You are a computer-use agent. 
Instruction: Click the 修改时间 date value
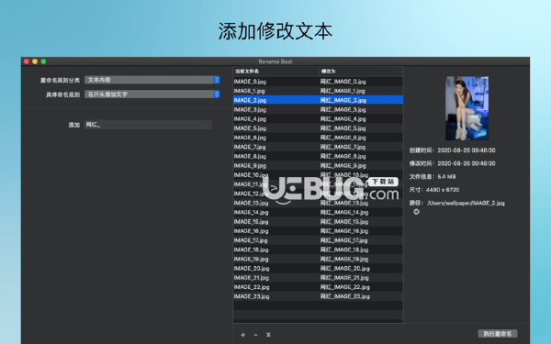pos(467,163)
